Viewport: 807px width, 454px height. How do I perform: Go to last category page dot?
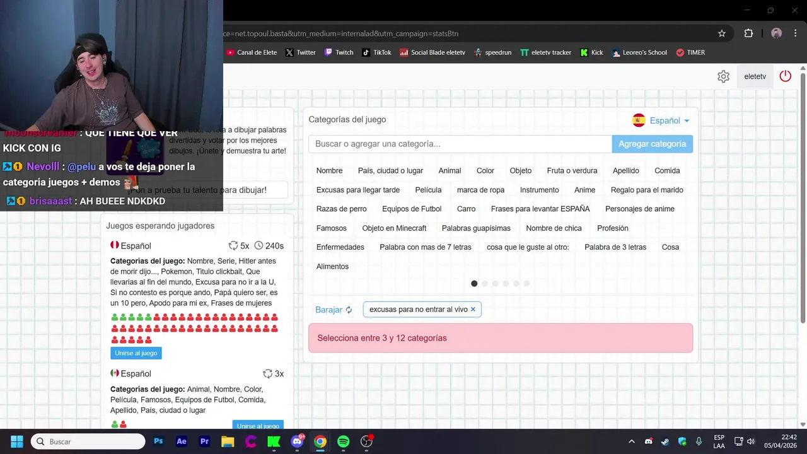[526, 284]
